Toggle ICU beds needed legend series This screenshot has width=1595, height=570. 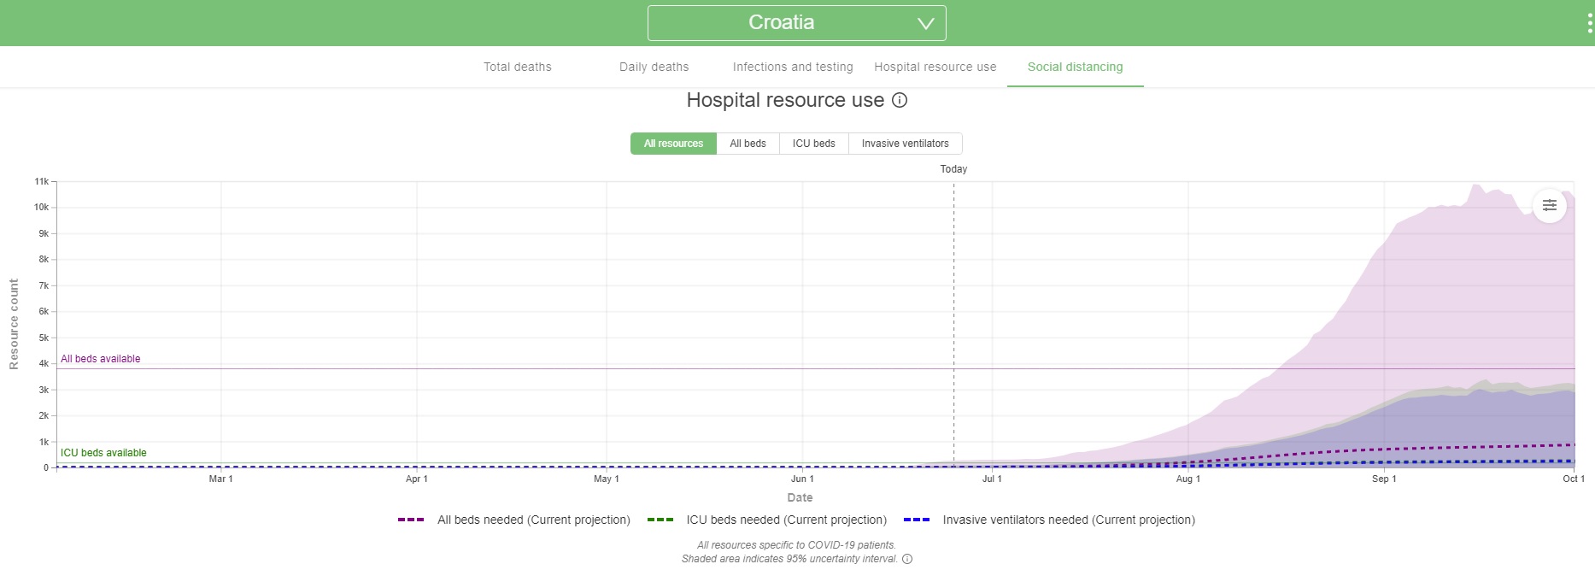[767, 520]
